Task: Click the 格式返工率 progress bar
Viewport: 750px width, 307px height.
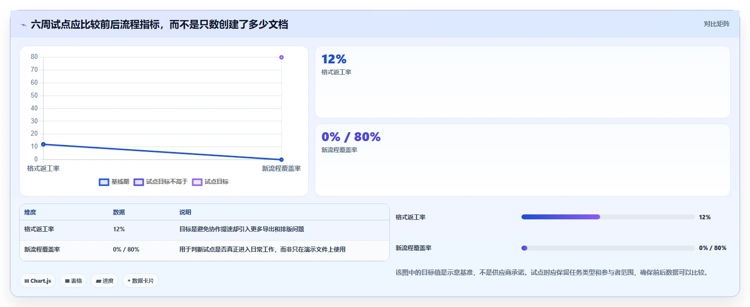Action: (608, 217)
